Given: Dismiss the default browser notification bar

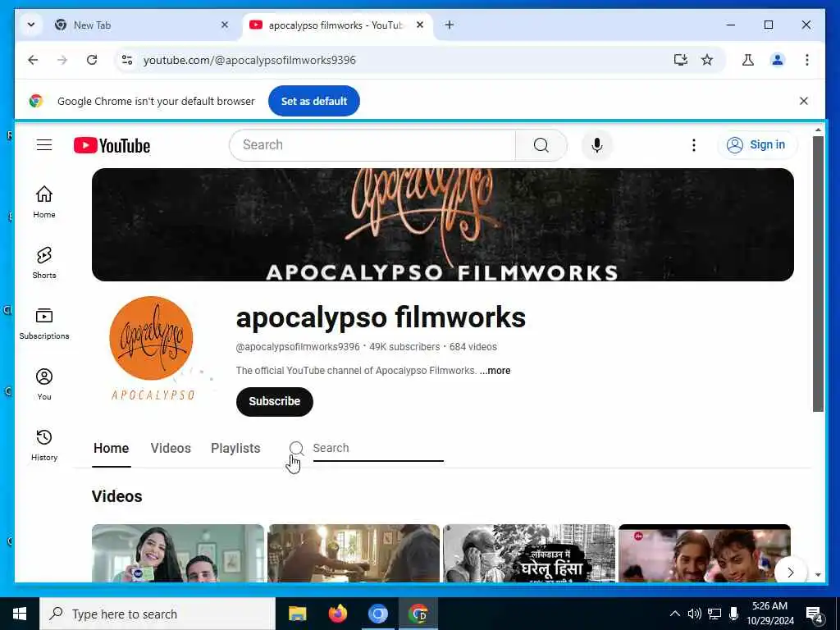Looking at the screenshot, I should pos(804,101).
